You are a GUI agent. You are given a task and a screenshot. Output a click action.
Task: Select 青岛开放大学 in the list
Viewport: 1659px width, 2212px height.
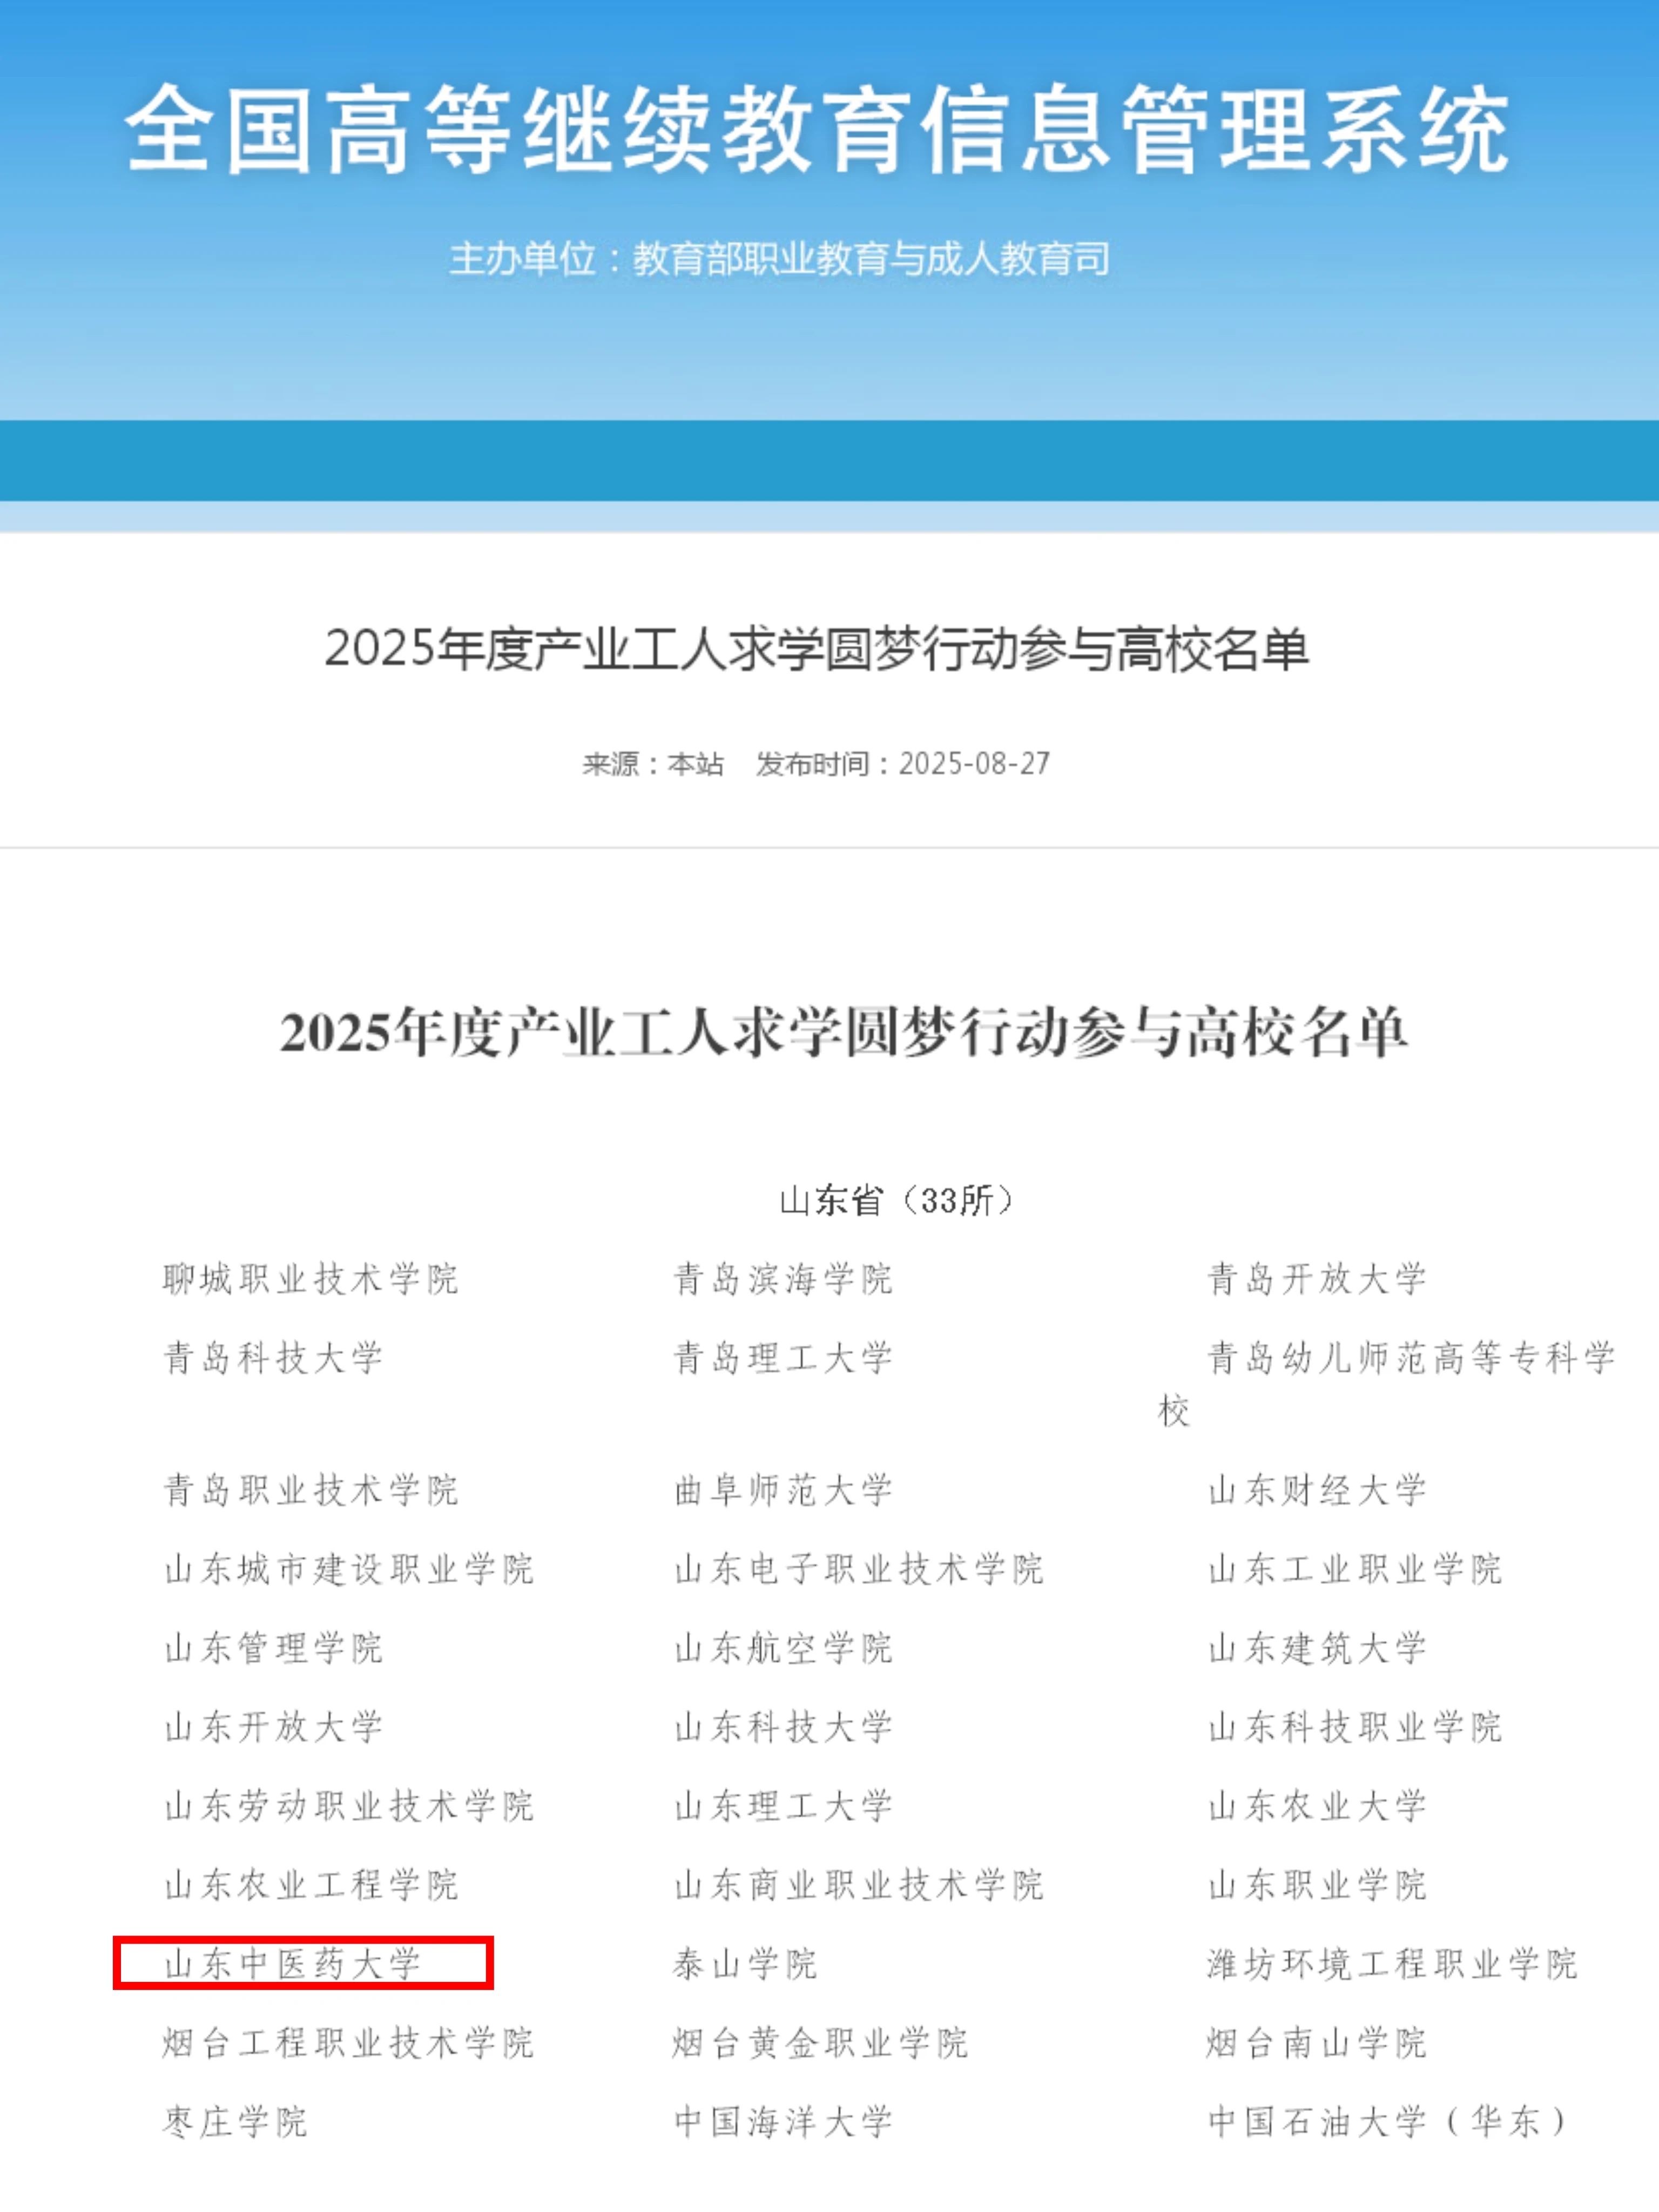point(1317,1279)
